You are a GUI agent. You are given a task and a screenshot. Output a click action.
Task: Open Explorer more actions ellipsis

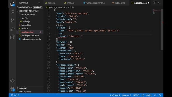pos(39,3)
